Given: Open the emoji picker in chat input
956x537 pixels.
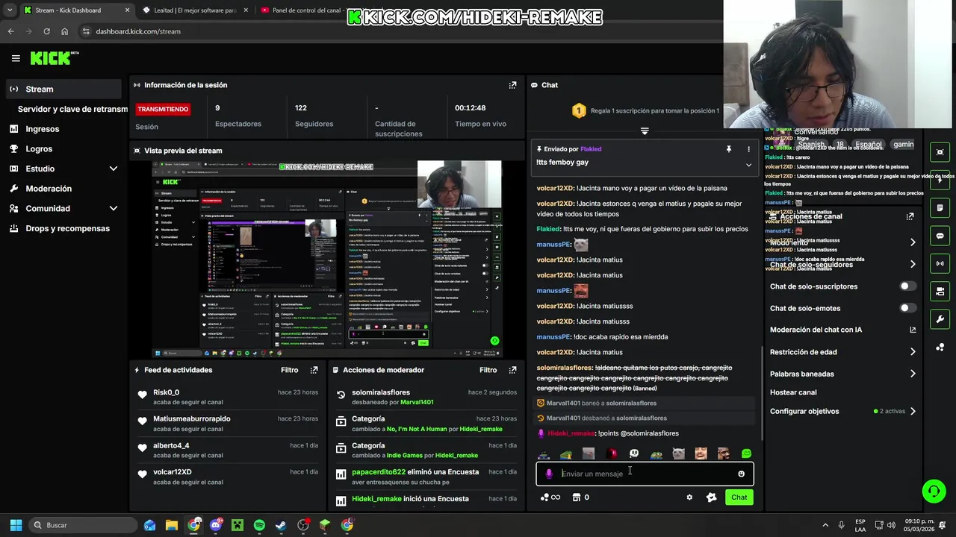Looking at the screenshot, I should tap(741, 474).
